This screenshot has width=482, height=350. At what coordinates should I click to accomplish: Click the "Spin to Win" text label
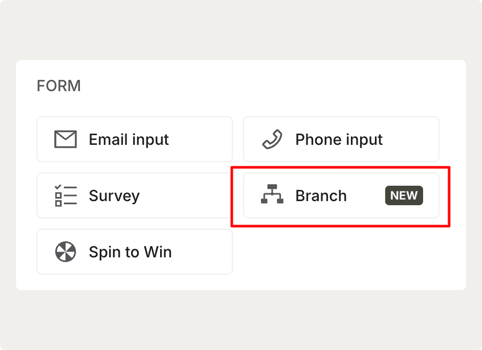coord(130,252)
